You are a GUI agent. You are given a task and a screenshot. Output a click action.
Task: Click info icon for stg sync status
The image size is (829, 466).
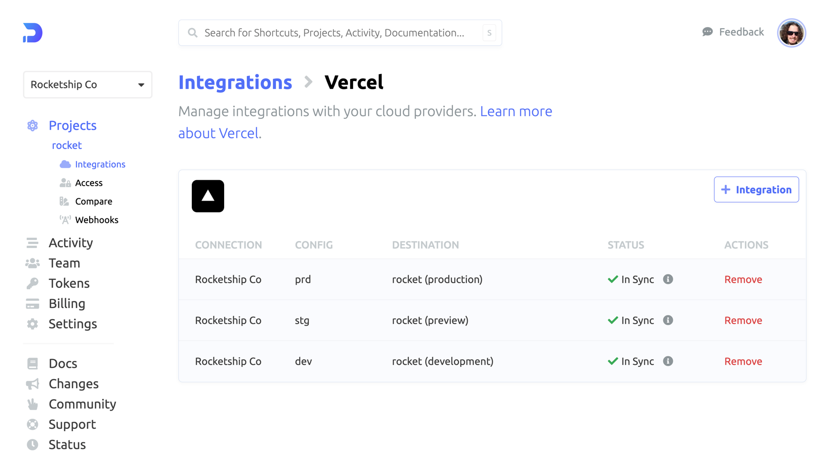point(668,321)
